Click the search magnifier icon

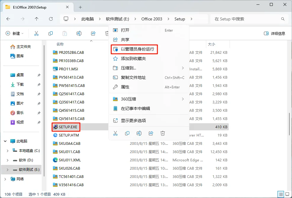pyautogui.click(x=283, y=19)
